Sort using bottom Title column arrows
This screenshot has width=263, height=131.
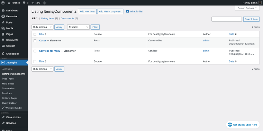[x=45, y=61]
